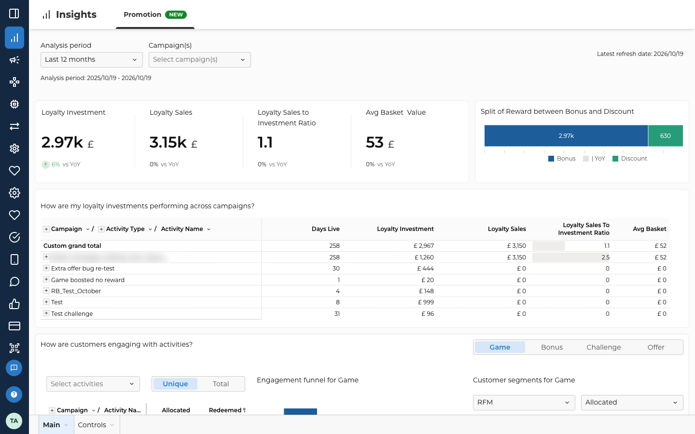Image resolution: width=695 pixels, height=434 pixels.
Task: Open the megaphone campaigns sidebar icon
Action: (x=14, y=60)
